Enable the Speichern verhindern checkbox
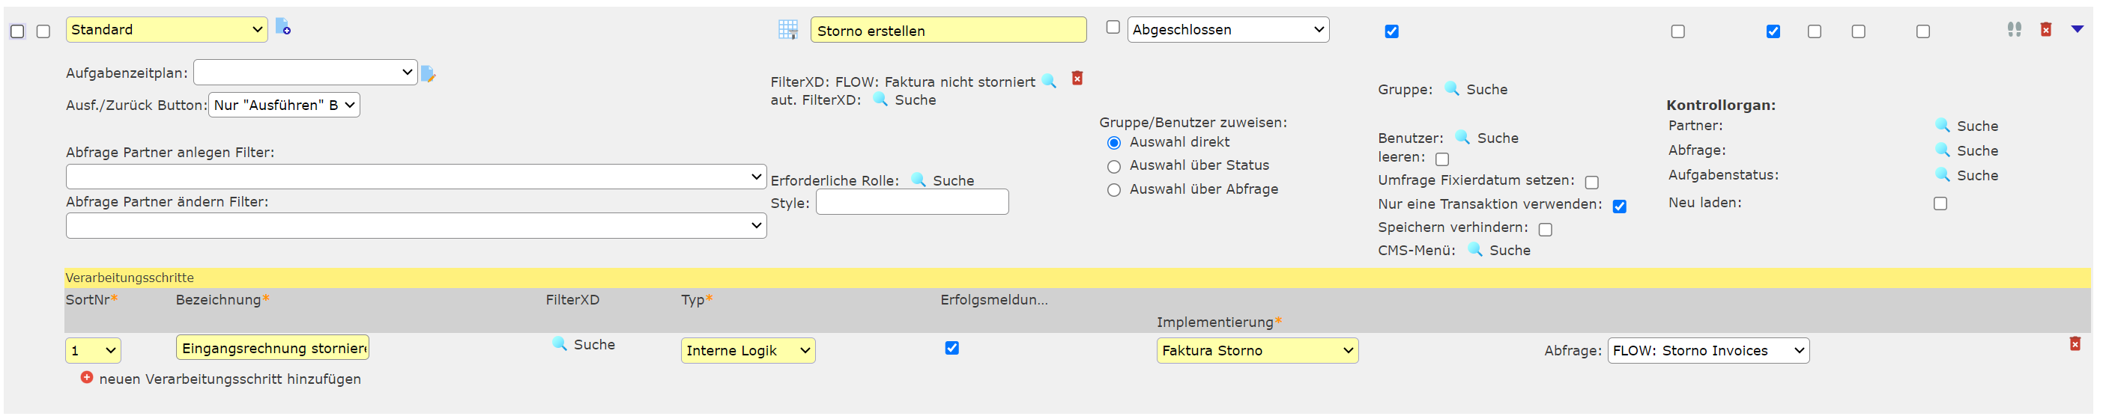Image resolution: width=2112 pixels, height=416 pixels. (1546, 229)
